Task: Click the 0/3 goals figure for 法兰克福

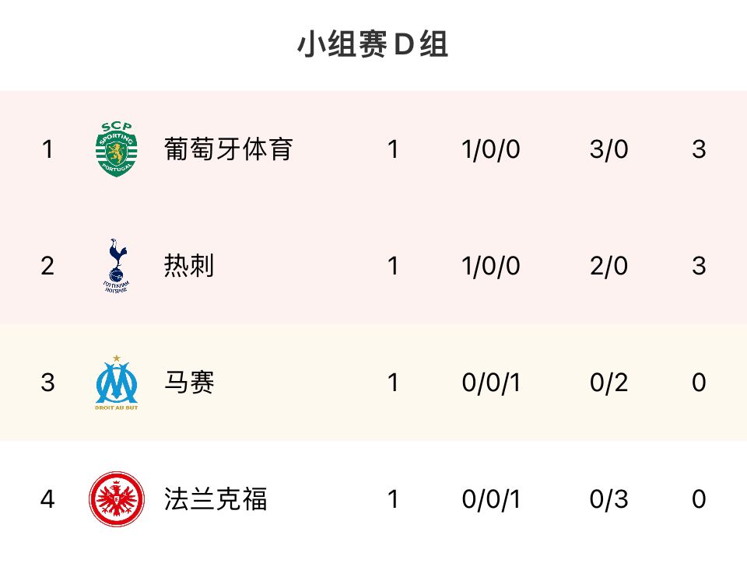Action: click(608, 499)
